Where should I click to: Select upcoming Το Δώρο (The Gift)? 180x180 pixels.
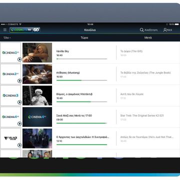(x=131, y=51)
